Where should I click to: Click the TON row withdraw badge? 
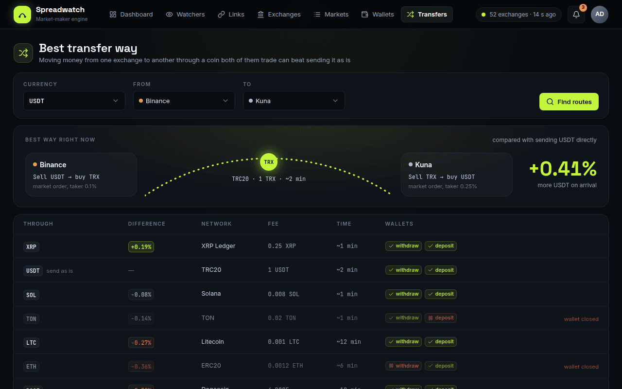[404, 318]
